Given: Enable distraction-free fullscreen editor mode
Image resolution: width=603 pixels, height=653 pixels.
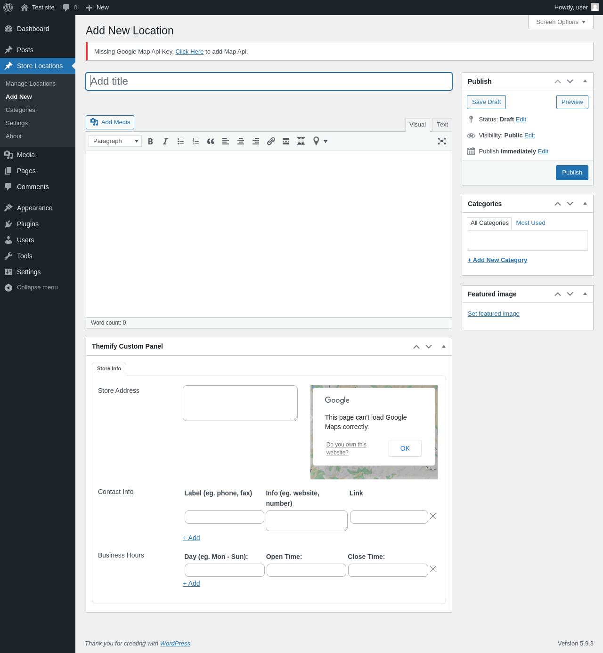Looking at the screenshot, I should point(442,141).
